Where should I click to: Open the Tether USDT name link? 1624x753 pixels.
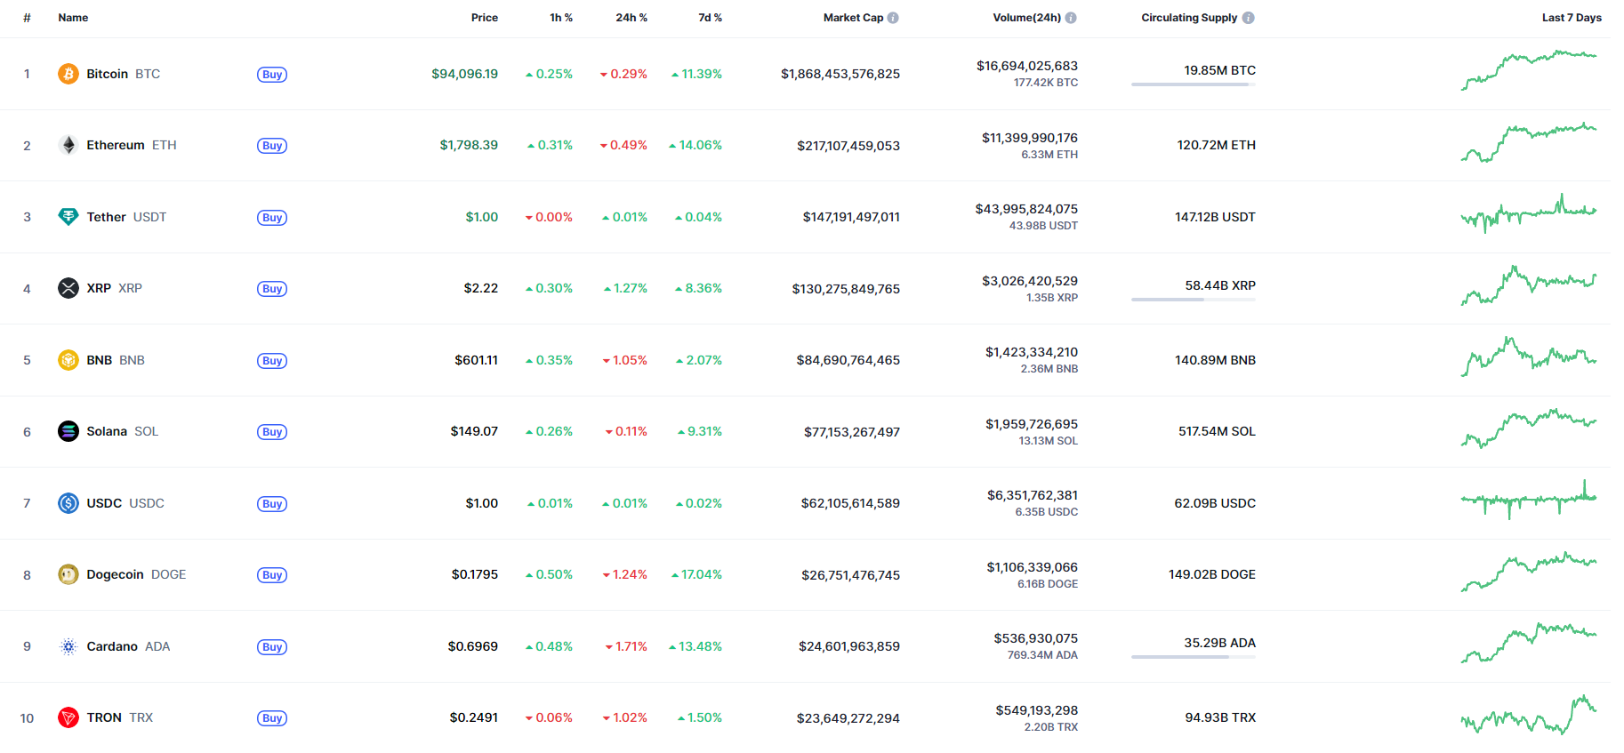(x=126, y=217)
